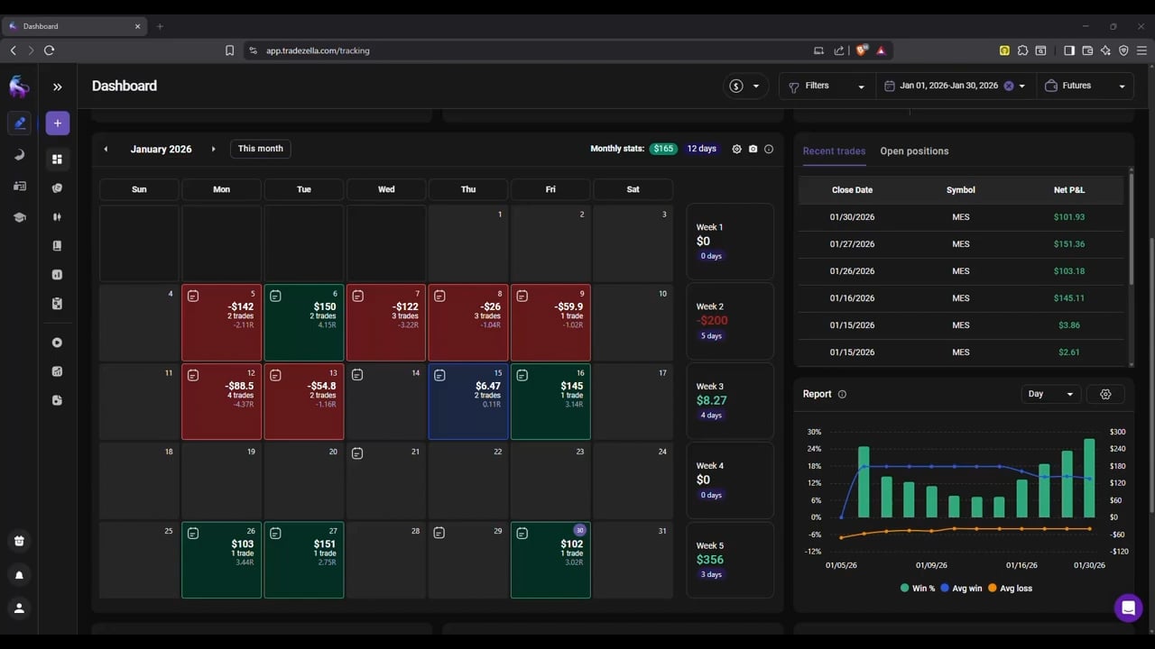Switch to the Open positions tab
The height and width of the screenshot is (649, 1155).
pos(914,151)
